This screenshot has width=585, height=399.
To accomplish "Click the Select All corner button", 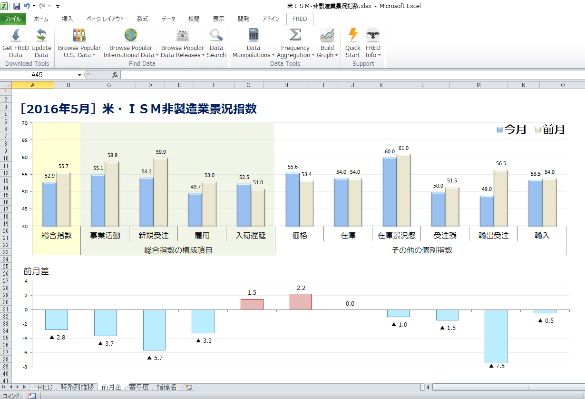I will coord(5,85).
